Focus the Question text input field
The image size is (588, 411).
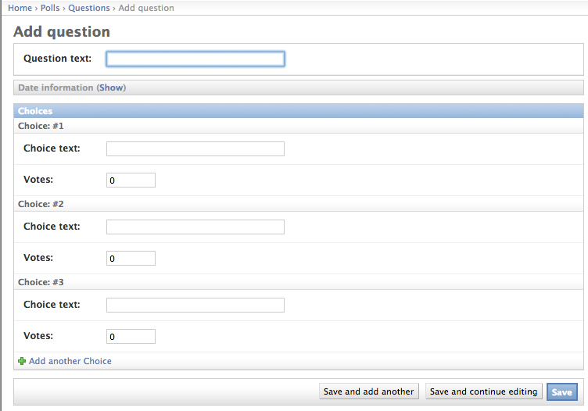[195, 59]
